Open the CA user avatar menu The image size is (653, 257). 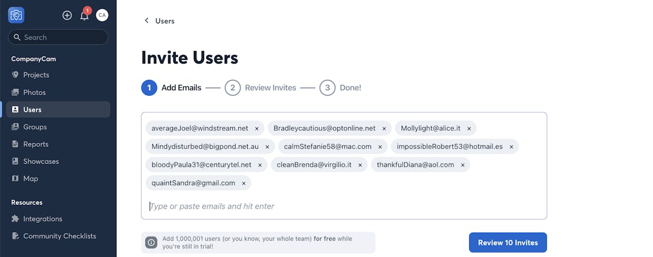(x=102, y=15)
